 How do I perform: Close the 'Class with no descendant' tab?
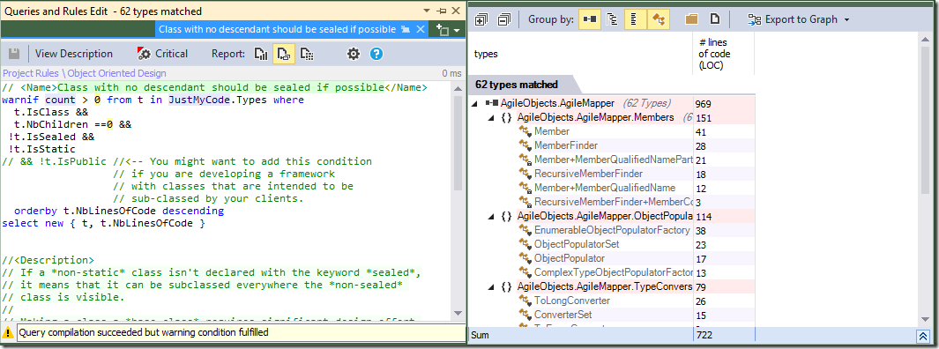[x=420, y=29]
